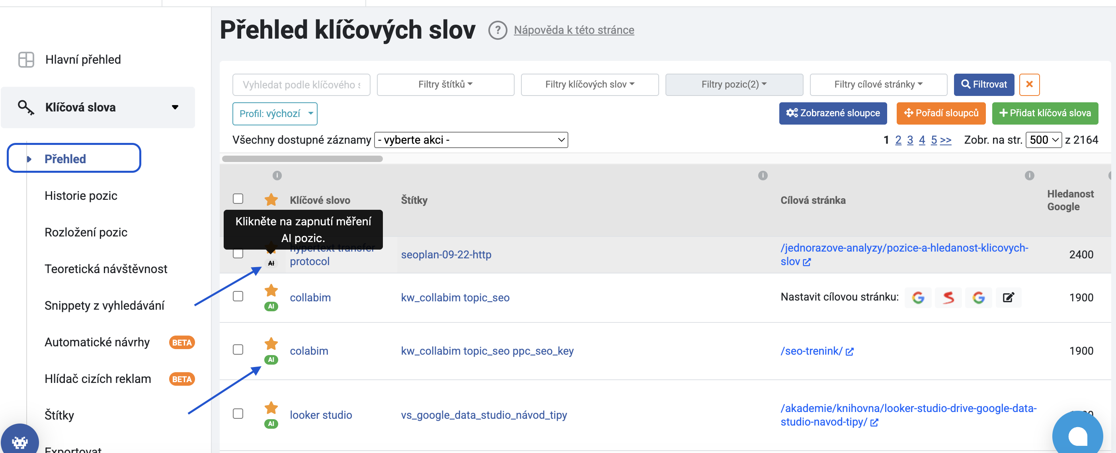Screen dimensions: 1116x453
Task: Open external link icon for pozice-a-hledanost page
Action: click(807, 262)
